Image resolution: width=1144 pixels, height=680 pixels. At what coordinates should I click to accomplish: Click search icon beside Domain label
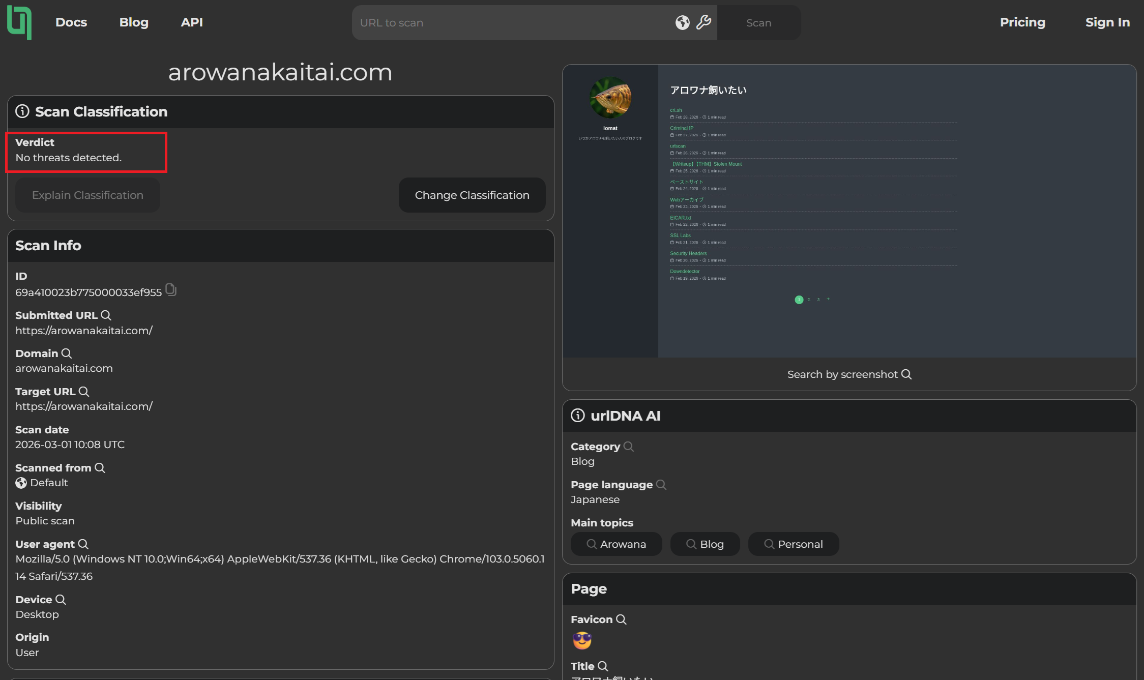(x=67, y=353)
